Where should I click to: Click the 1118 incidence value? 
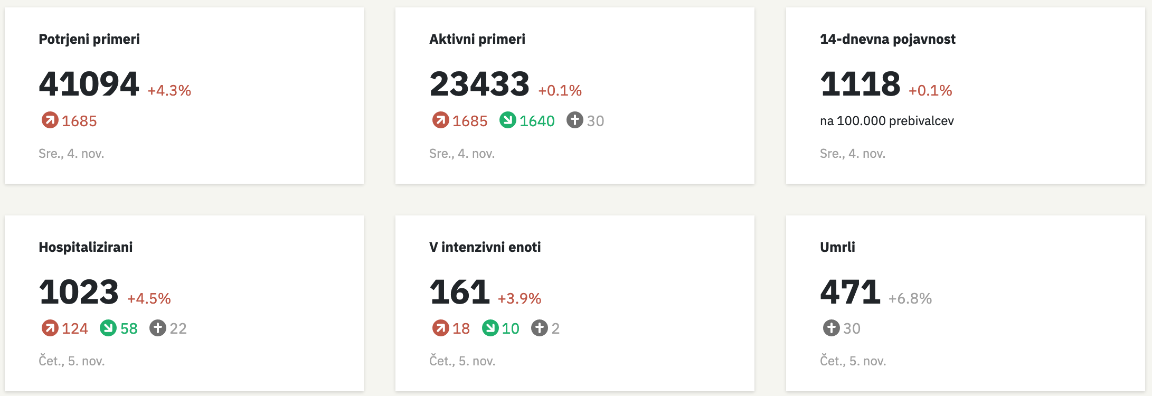tap(860, 84)
